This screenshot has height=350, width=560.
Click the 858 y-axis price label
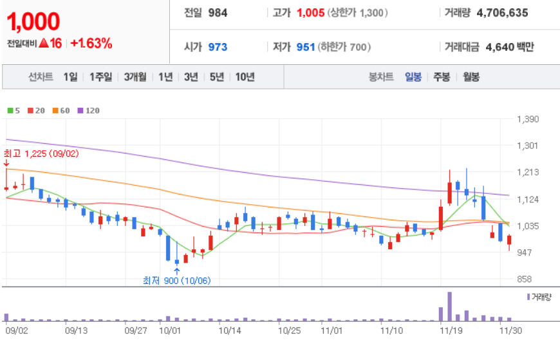click(x=525, y=279)
